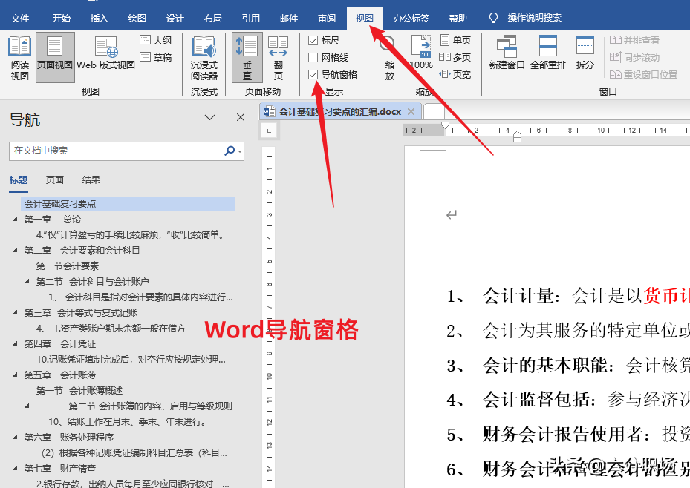Open Web 版式视图
Image resolution: width=690 pixels, height=488 pixels.
click(105, 53)
